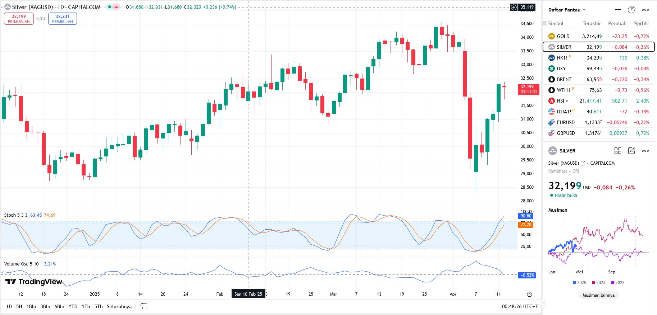Open the grid layout icon in the SILVER details panel

click(618, 151)
